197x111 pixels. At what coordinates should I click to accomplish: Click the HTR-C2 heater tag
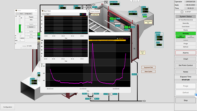[95, 7]
